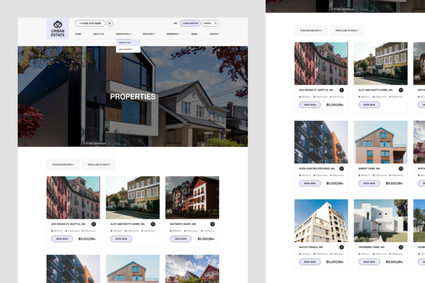Screen dimensions: 425x283
Task: Click the Urban Estate logo
Action: click(x=57, y=29)
